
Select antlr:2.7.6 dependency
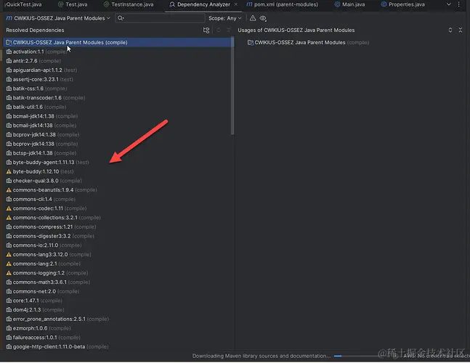[33, 61]
